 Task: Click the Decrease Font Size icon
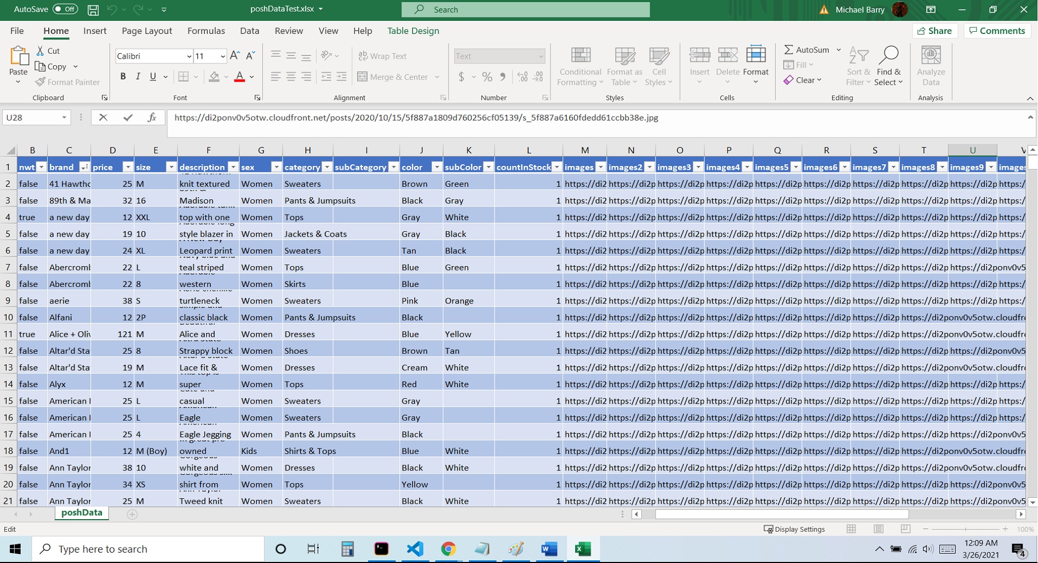click(x=250, y=55)
